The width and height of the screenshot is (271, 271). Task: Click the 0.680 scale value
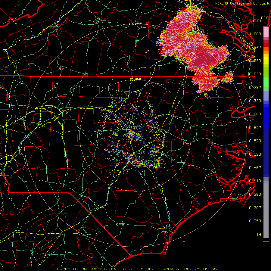click(255, 114)
